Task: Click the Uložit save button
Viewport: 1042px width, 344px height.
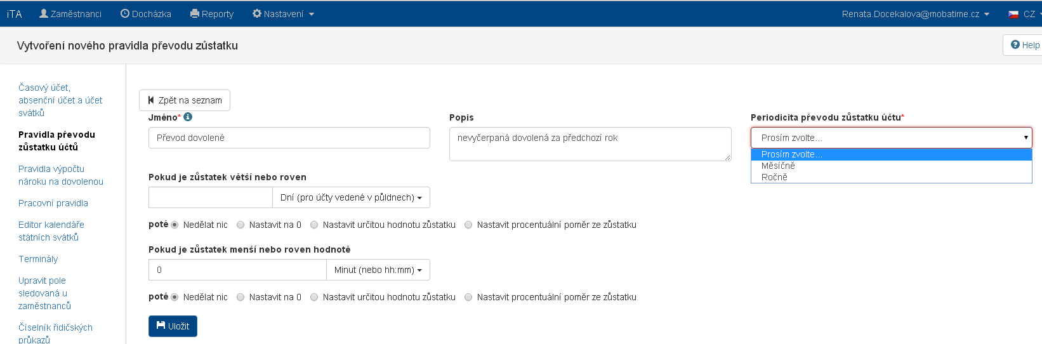Action: 173,326
